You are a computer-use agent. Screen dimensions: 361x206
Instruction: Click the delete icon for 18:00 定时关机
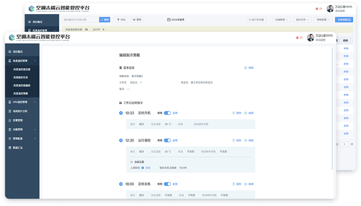point(233,184)
